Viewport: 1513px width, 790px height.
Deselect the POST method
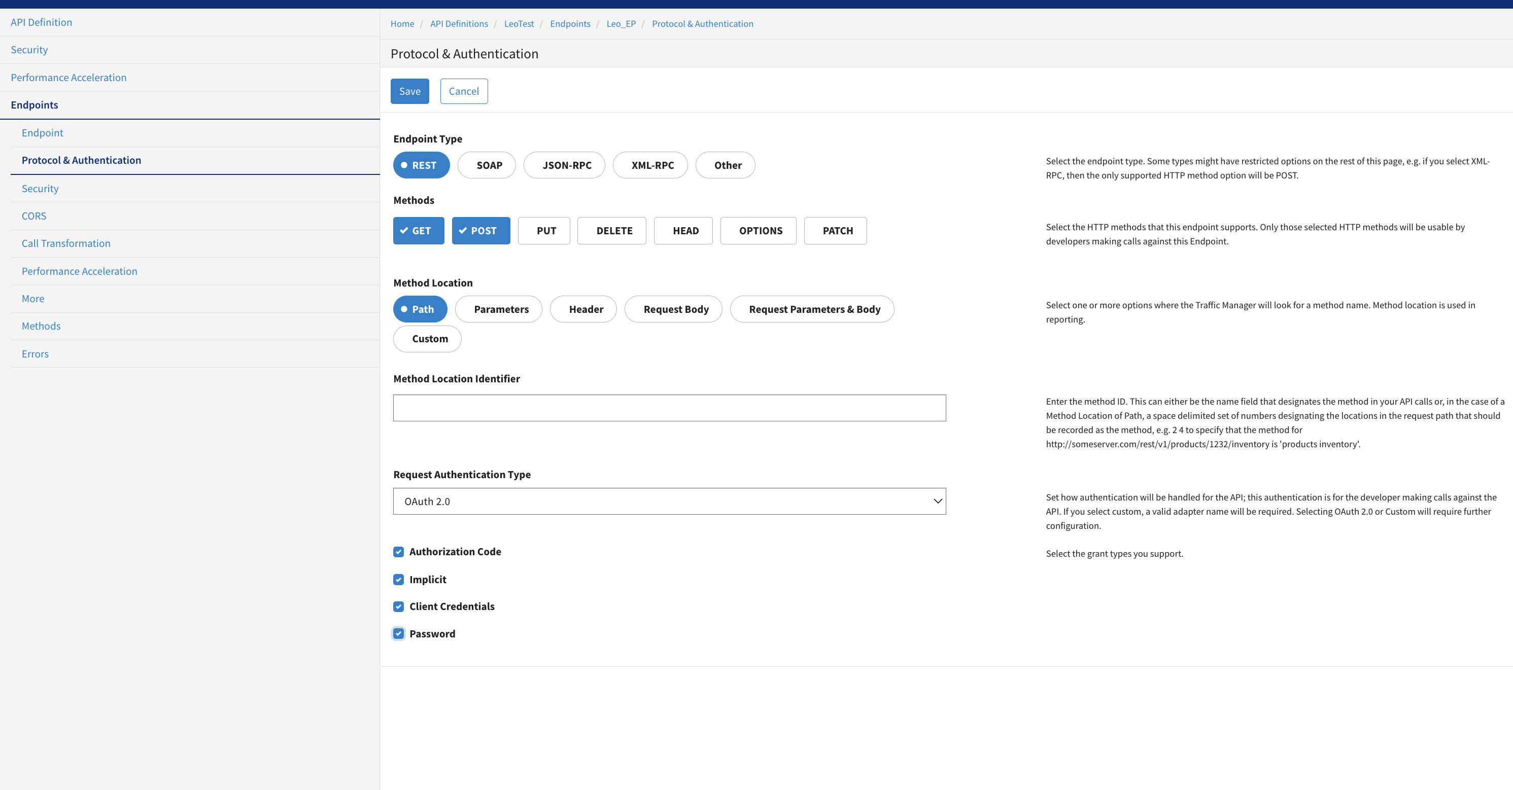point(480,231)
